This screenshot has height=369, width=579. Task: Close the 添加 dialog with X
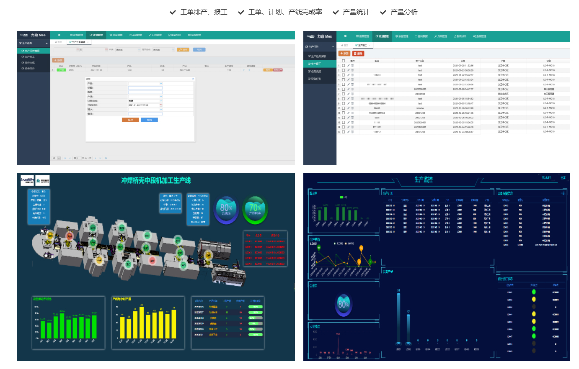[x=193, y=79]
